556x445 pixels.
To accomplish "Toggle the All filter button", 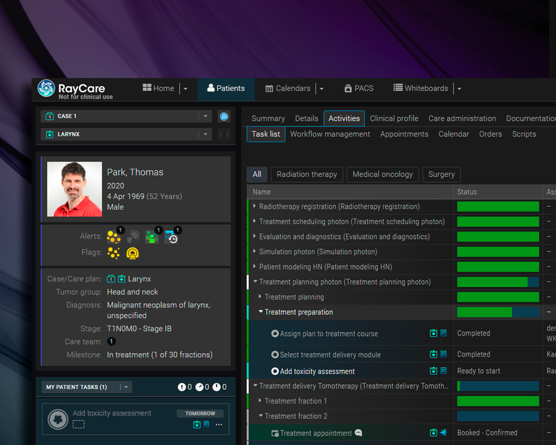I will coord(257,174).
